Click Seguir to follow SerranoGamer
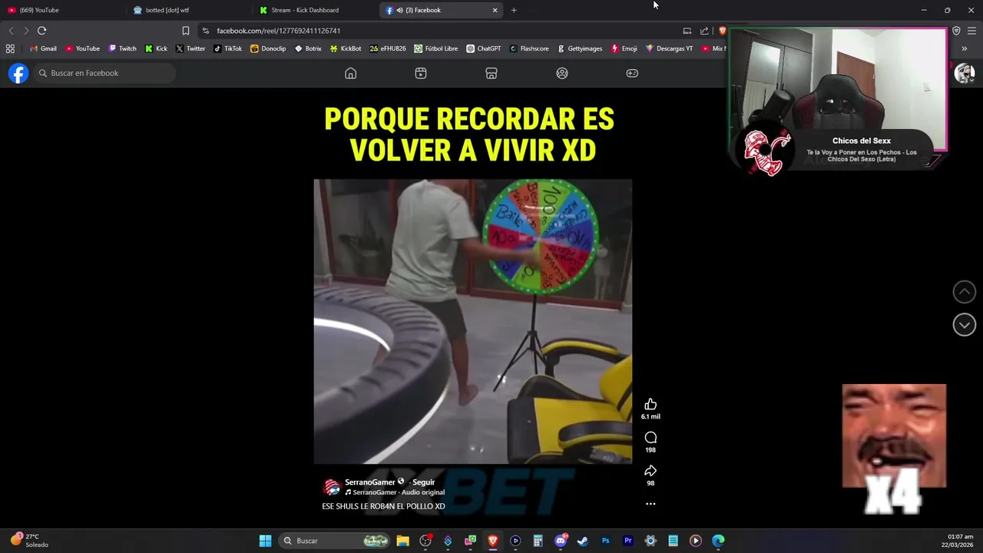The height and width of the screenshot is (553, 983). [x=423, y=482]
